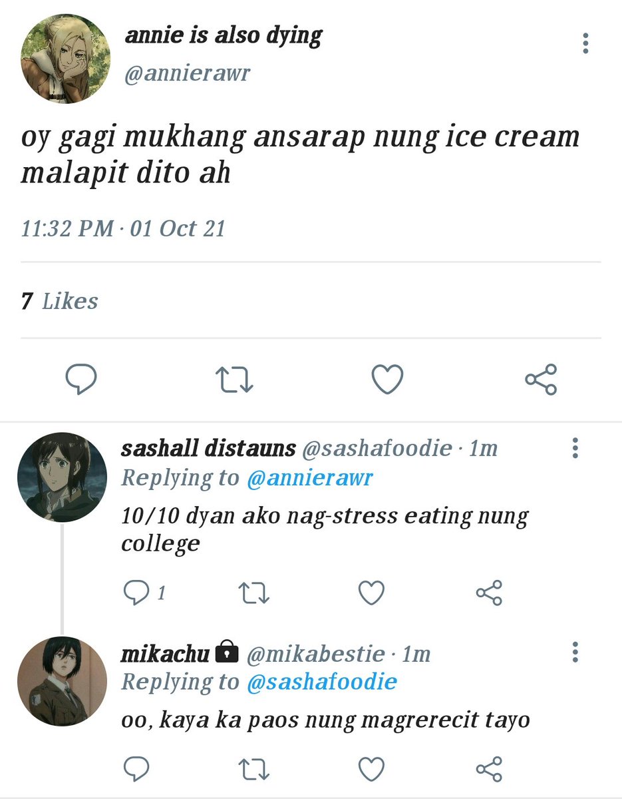The image size is (622, 799).
Task: Reply to annierawr's main tweet
Action: tap(81, 380)
